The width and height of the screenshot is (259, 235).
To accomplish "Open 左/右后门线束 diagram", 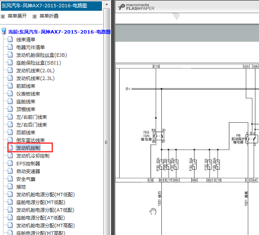I will (x=31, y=125).
